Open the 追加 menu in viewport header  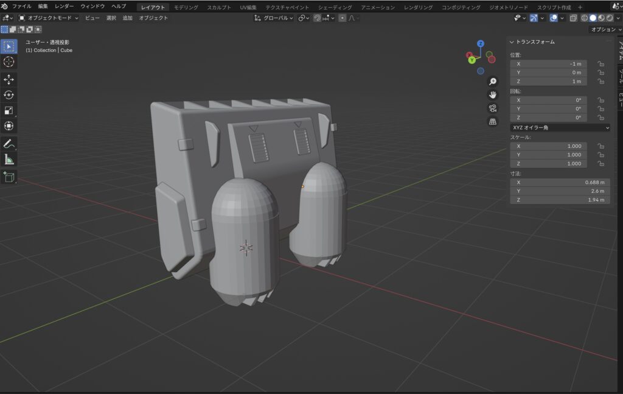point(127,18)
